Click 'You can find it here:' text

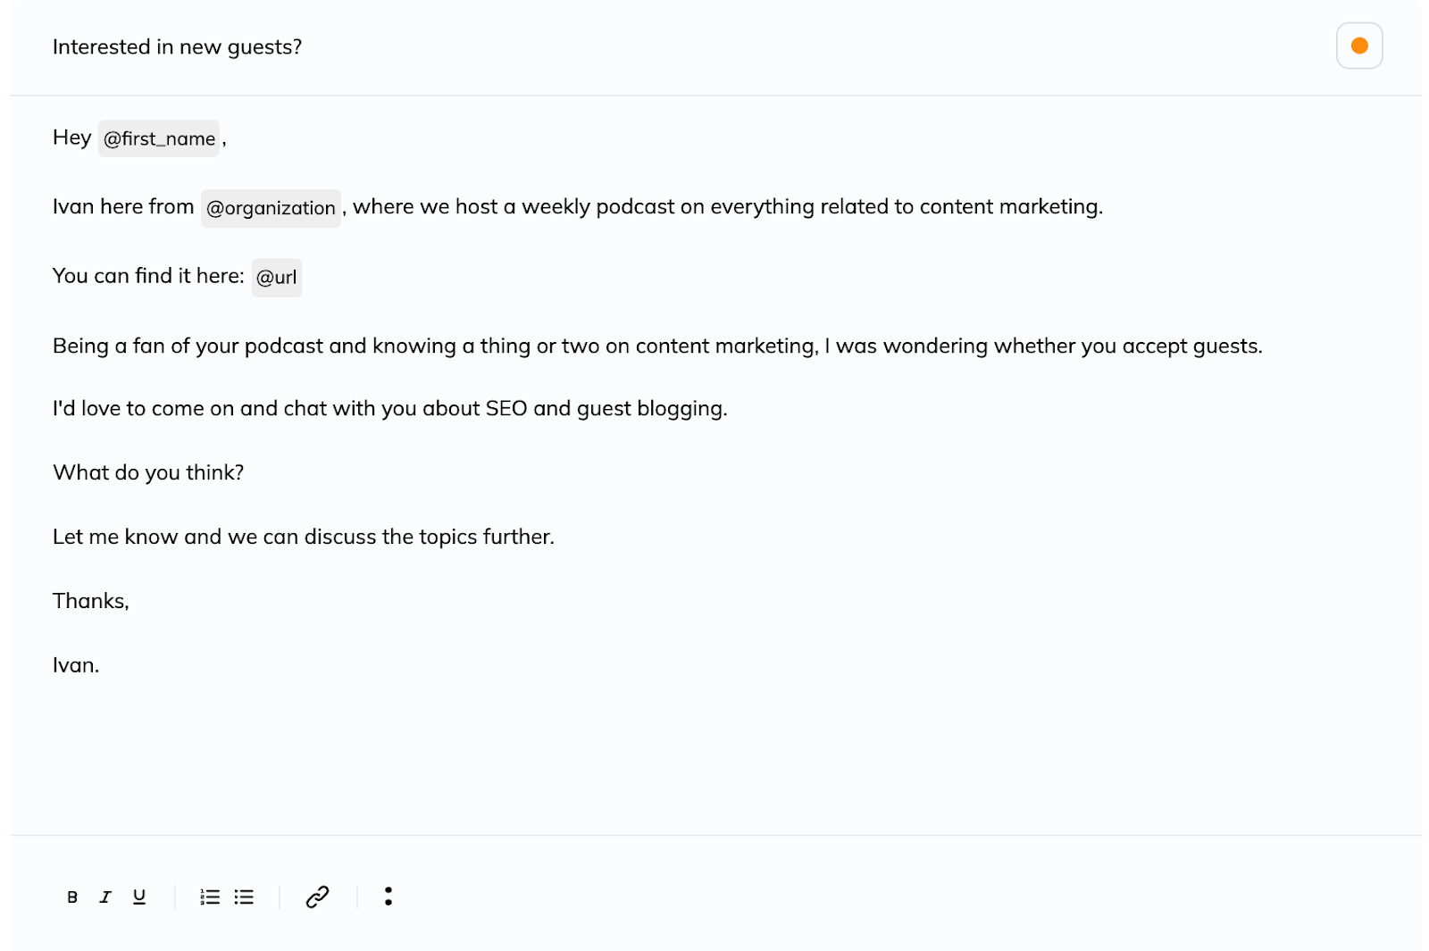(x=148, y=276)
